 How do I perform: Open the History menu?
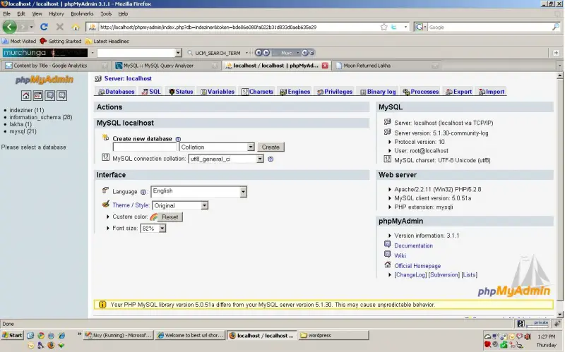tap(56, 13)
